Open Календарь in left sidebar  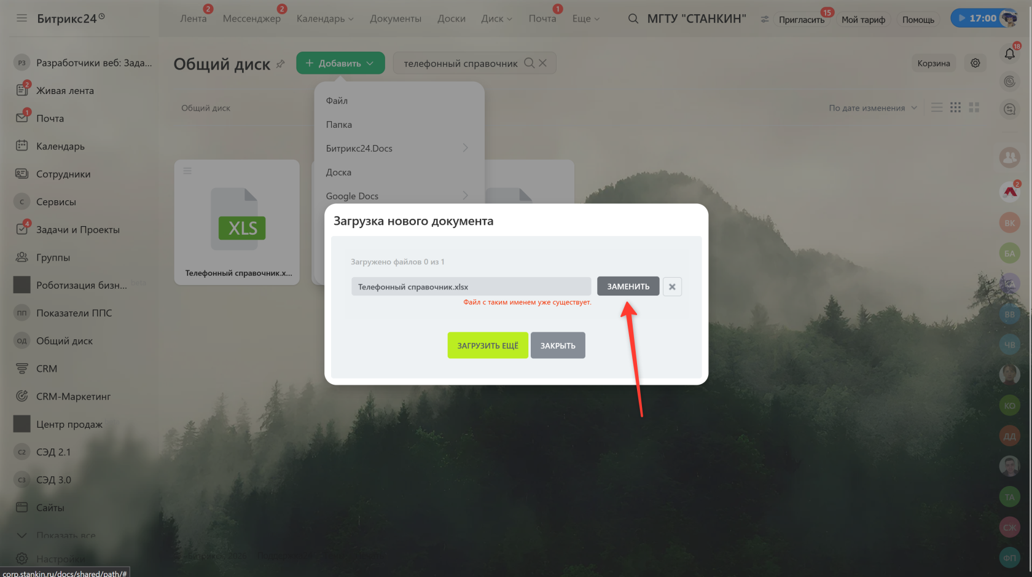click(60, 146)
